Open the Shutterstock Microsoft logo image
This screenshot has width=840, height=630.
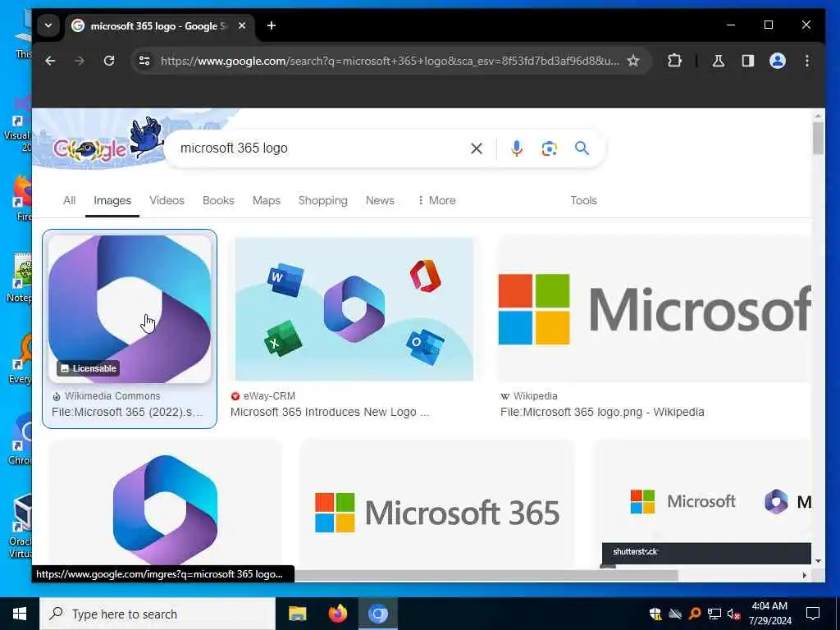(702, 504)
